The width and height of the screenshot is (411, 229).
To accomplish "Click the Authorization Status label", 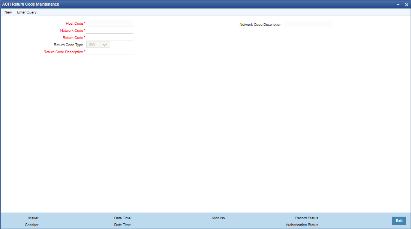I will point(302,225).
